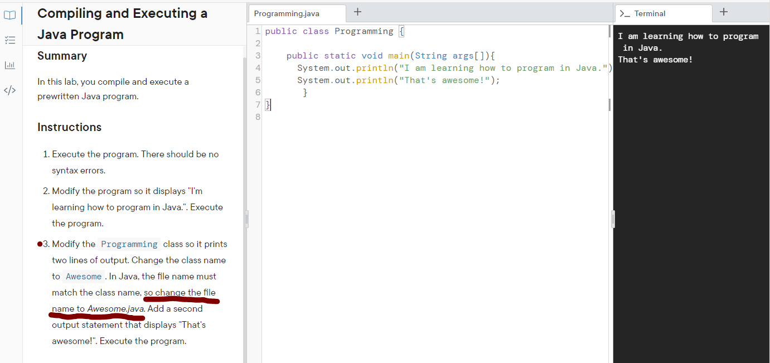Viewport: 770px width, 363px height.
Task: Click the instructions panel scrollbar
Action: point(244,209)
